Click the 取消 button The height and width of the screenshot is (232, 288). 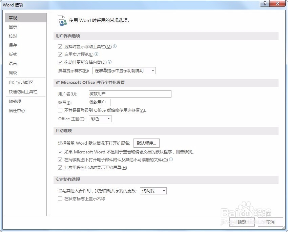[270, 222]
